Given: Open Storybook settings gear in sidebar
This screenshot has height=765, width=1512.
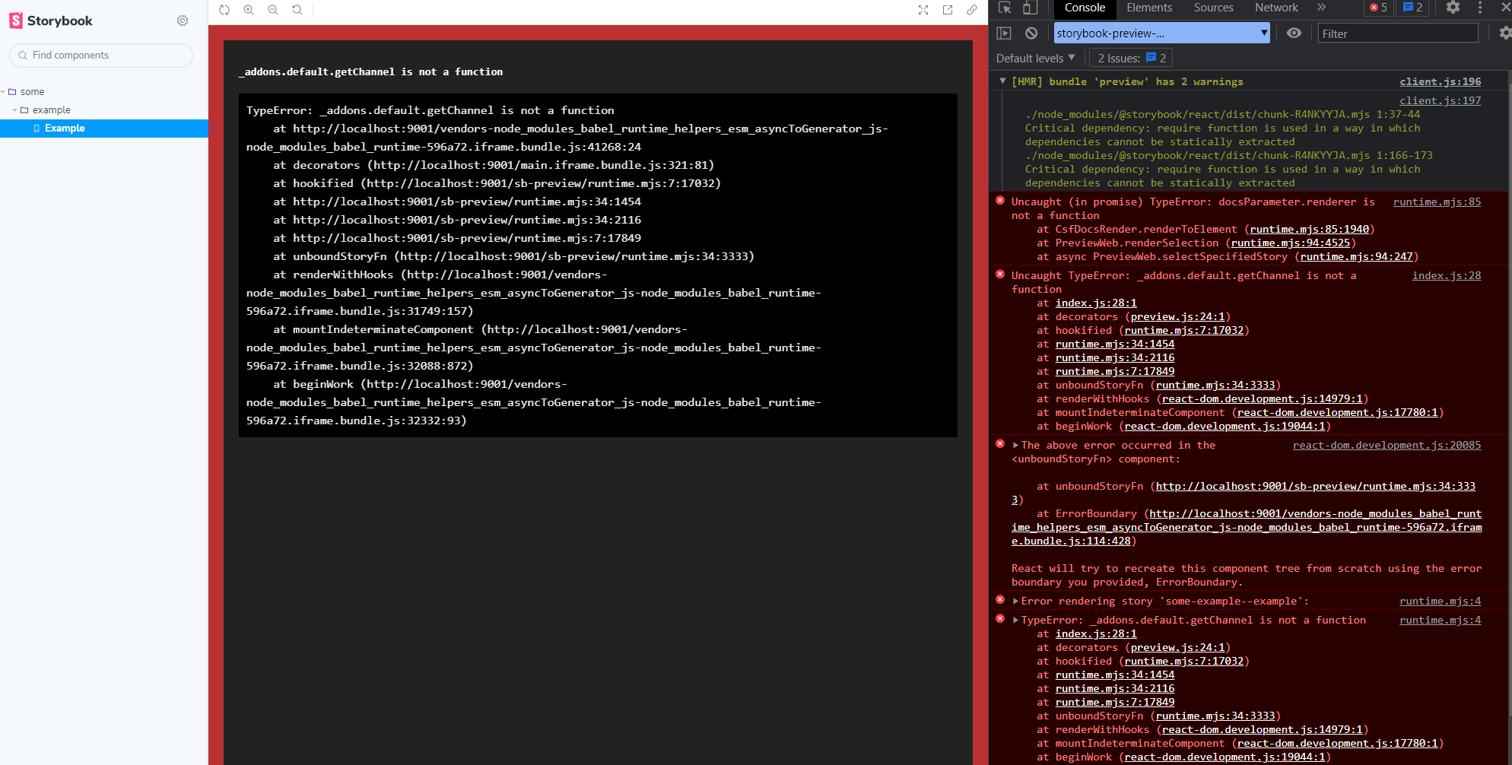Looking at the screenshot, I should pyautogui.click(x=183, y=21).
